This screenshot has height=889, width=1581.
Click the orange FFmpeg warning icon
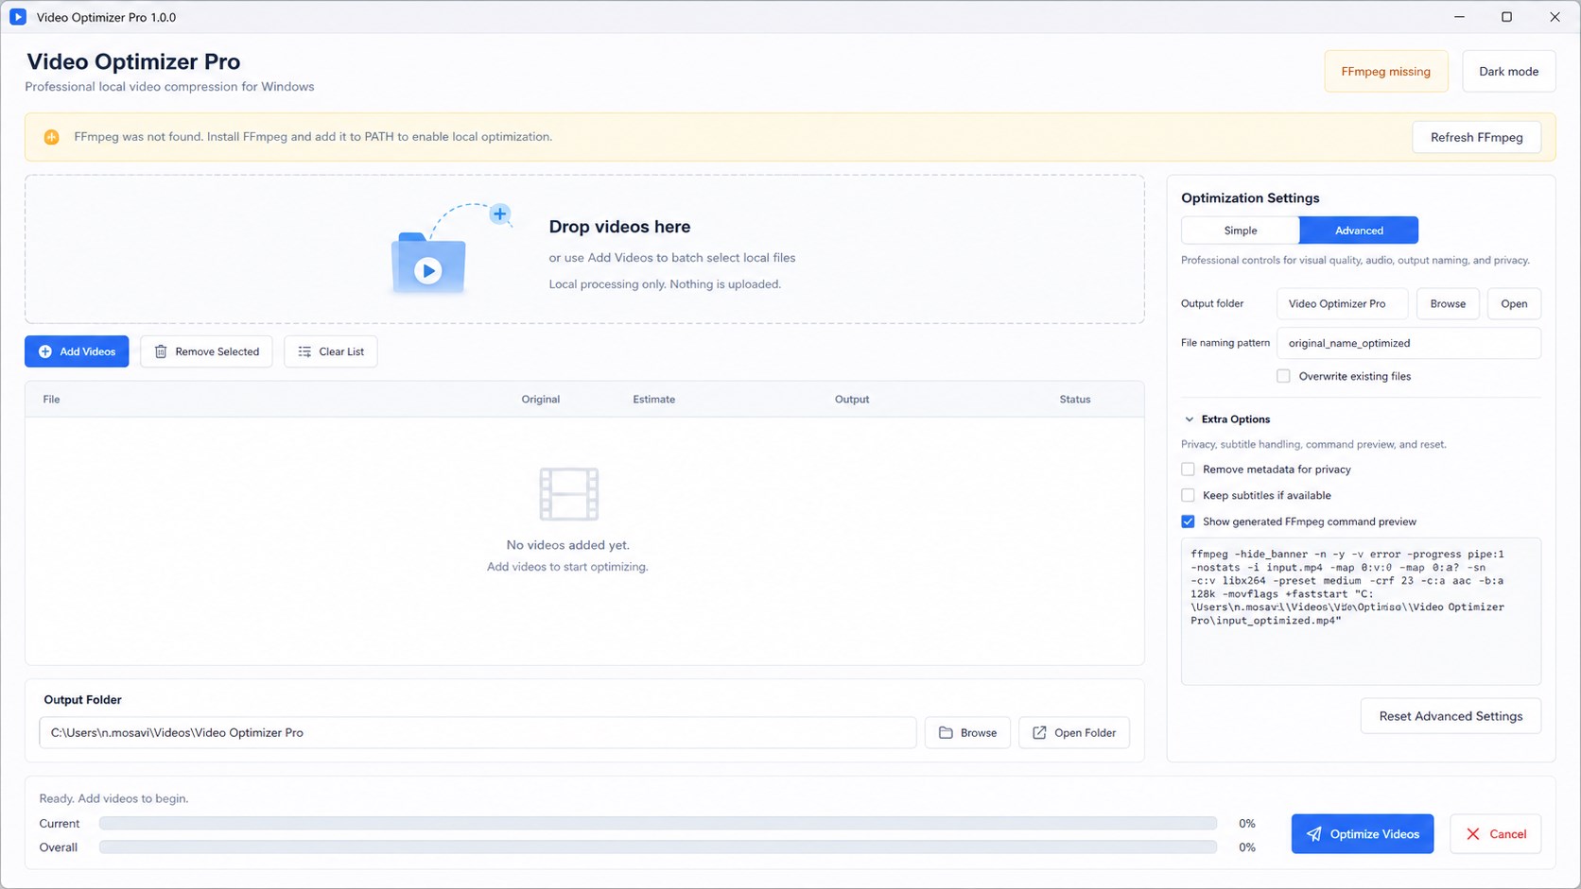click(52, 137)
